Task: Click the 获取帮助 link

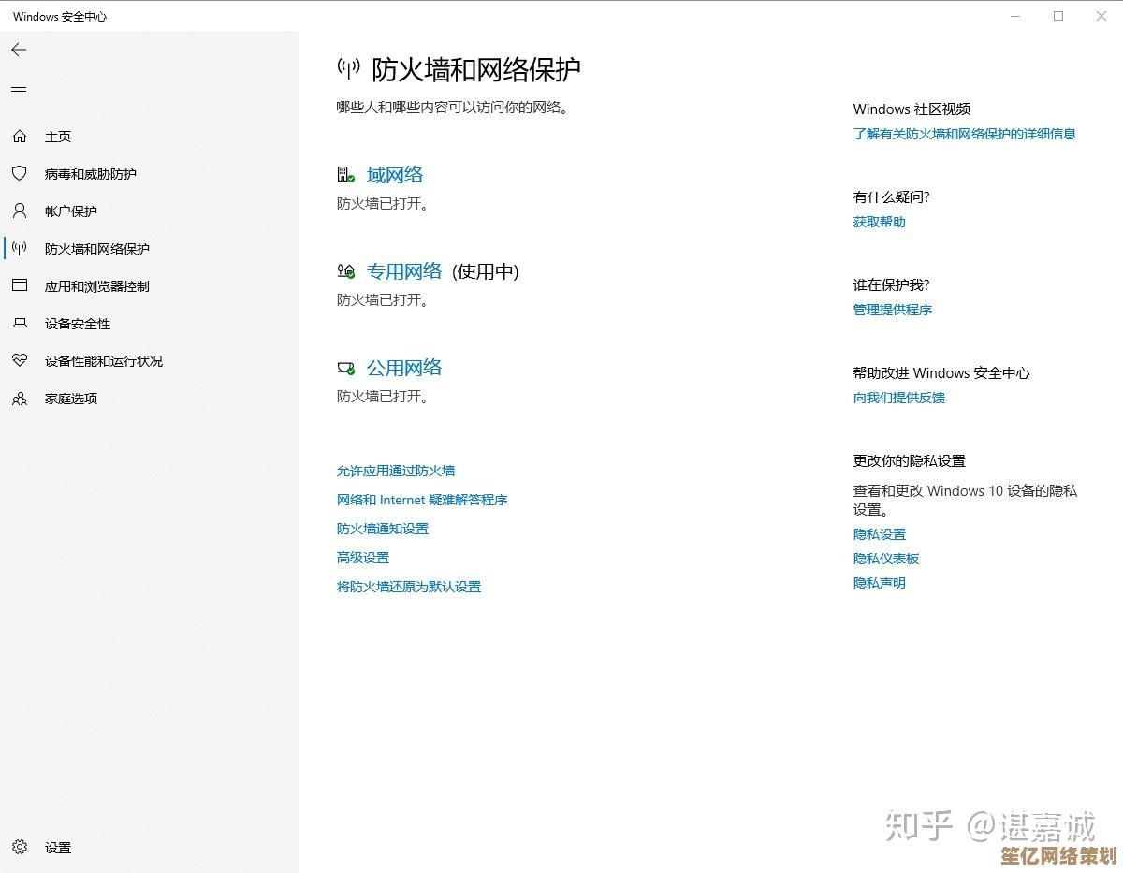Action: click(x=879, y=222)
